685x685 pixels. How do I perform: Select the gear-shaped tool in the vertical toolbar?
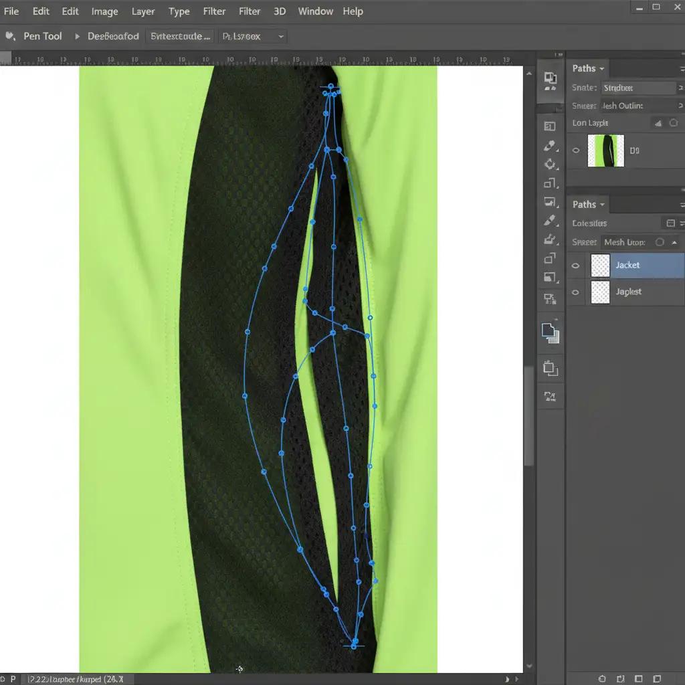click(550, 164)
